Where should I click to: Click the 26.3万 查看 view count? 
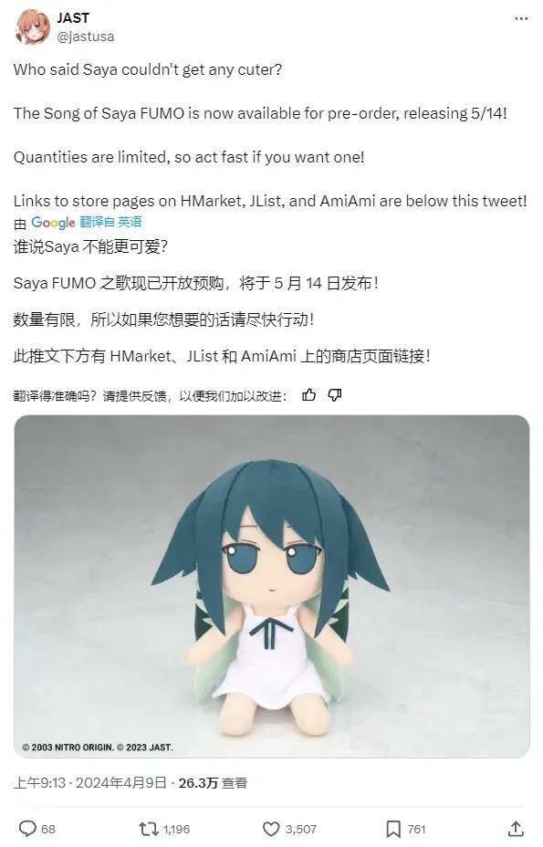pyautogui.click(x=213, y=783)
